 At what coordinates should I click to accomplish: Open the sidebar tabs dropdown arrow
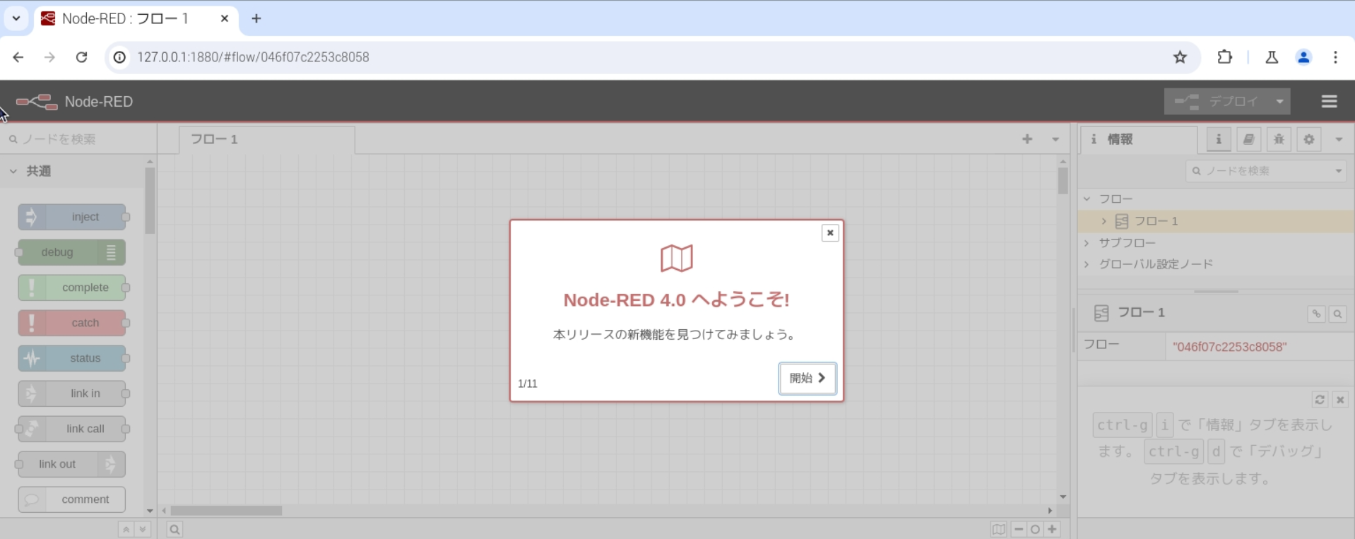pyautogui.click(x=1339, y=139)
